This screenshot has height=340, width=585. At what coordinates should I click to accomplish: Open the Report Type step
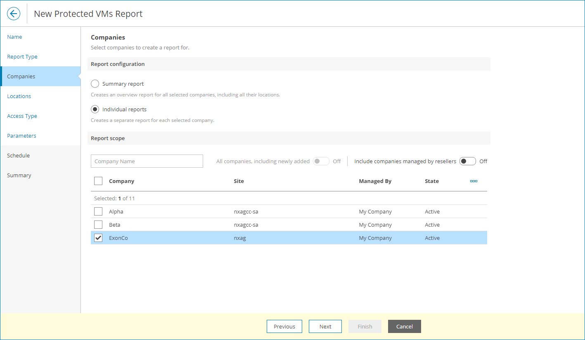click(22, 56)
